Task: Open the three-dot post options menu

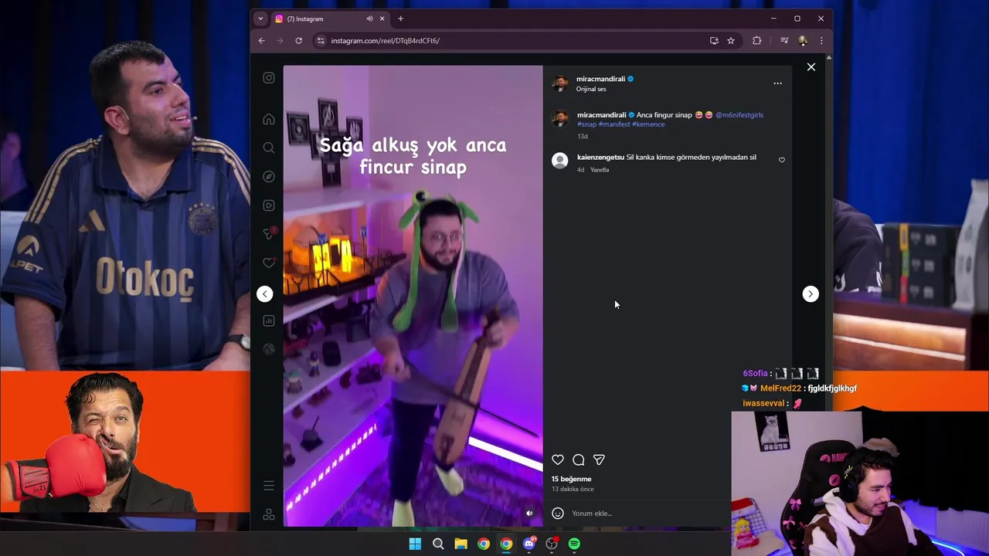Action: click(777, 83)
